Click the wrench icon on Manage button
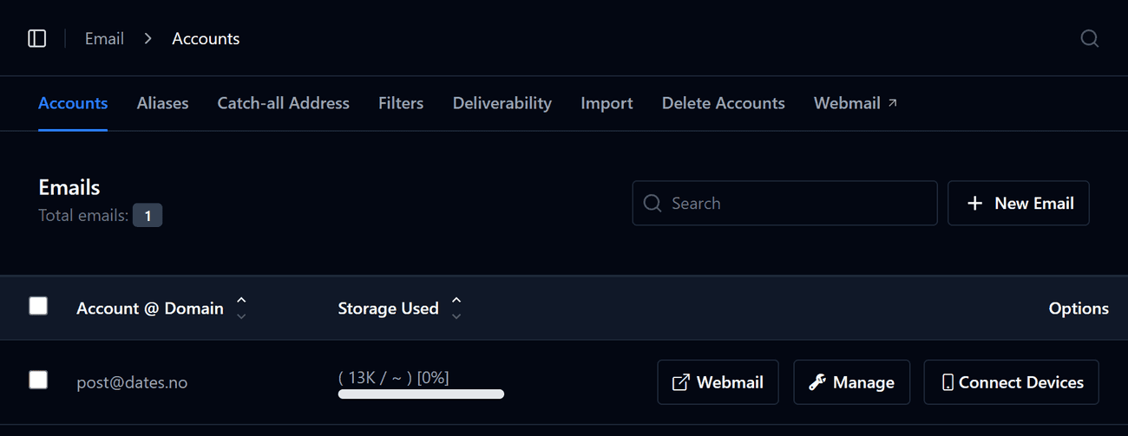 (816, 382)
